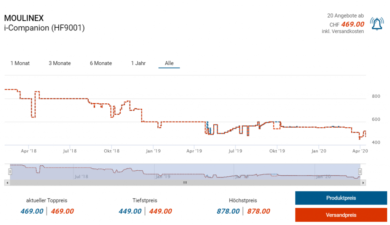Click the i-Companion (HF9001) product name
The height and width of the screenshot is (225, 390).
click(44, 28)
